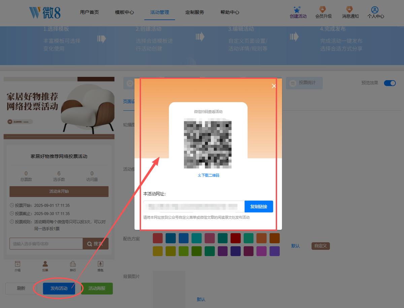
Task: Click the 活动未开始 status bar
Action: [x=59, y=191]
